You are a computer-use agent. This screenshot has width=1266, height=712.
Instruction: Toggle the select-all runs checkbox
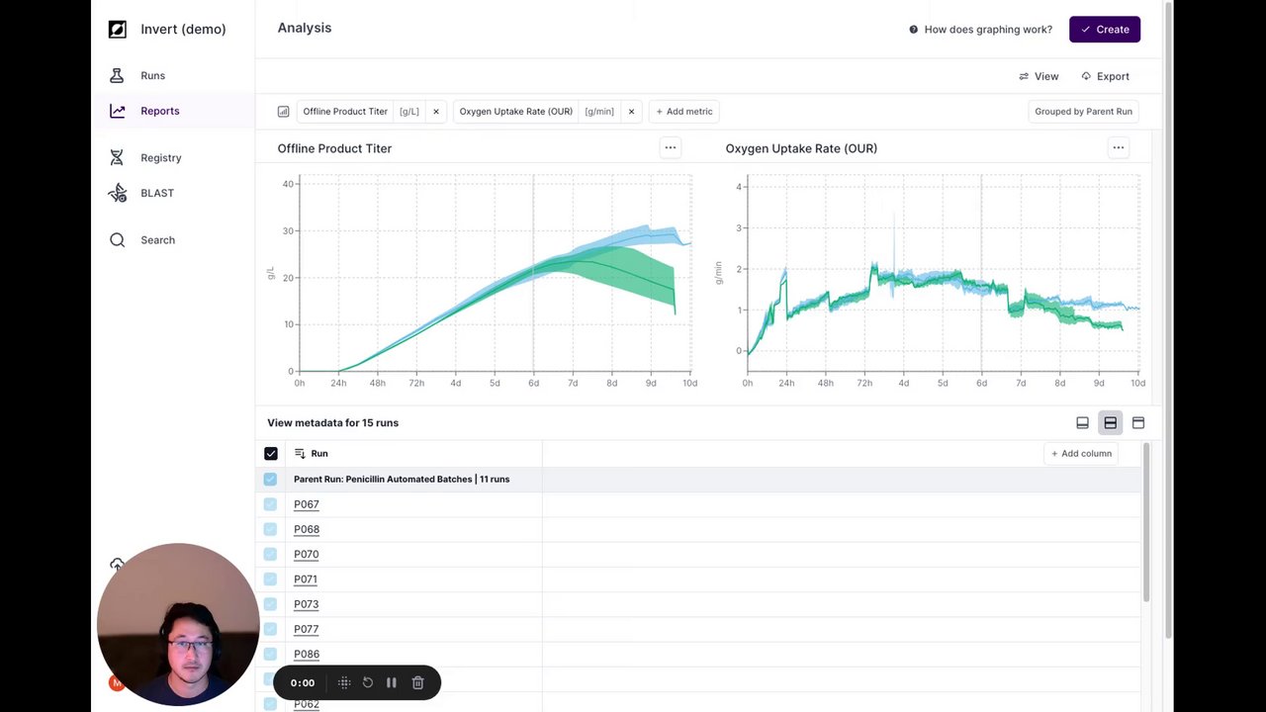271,454
